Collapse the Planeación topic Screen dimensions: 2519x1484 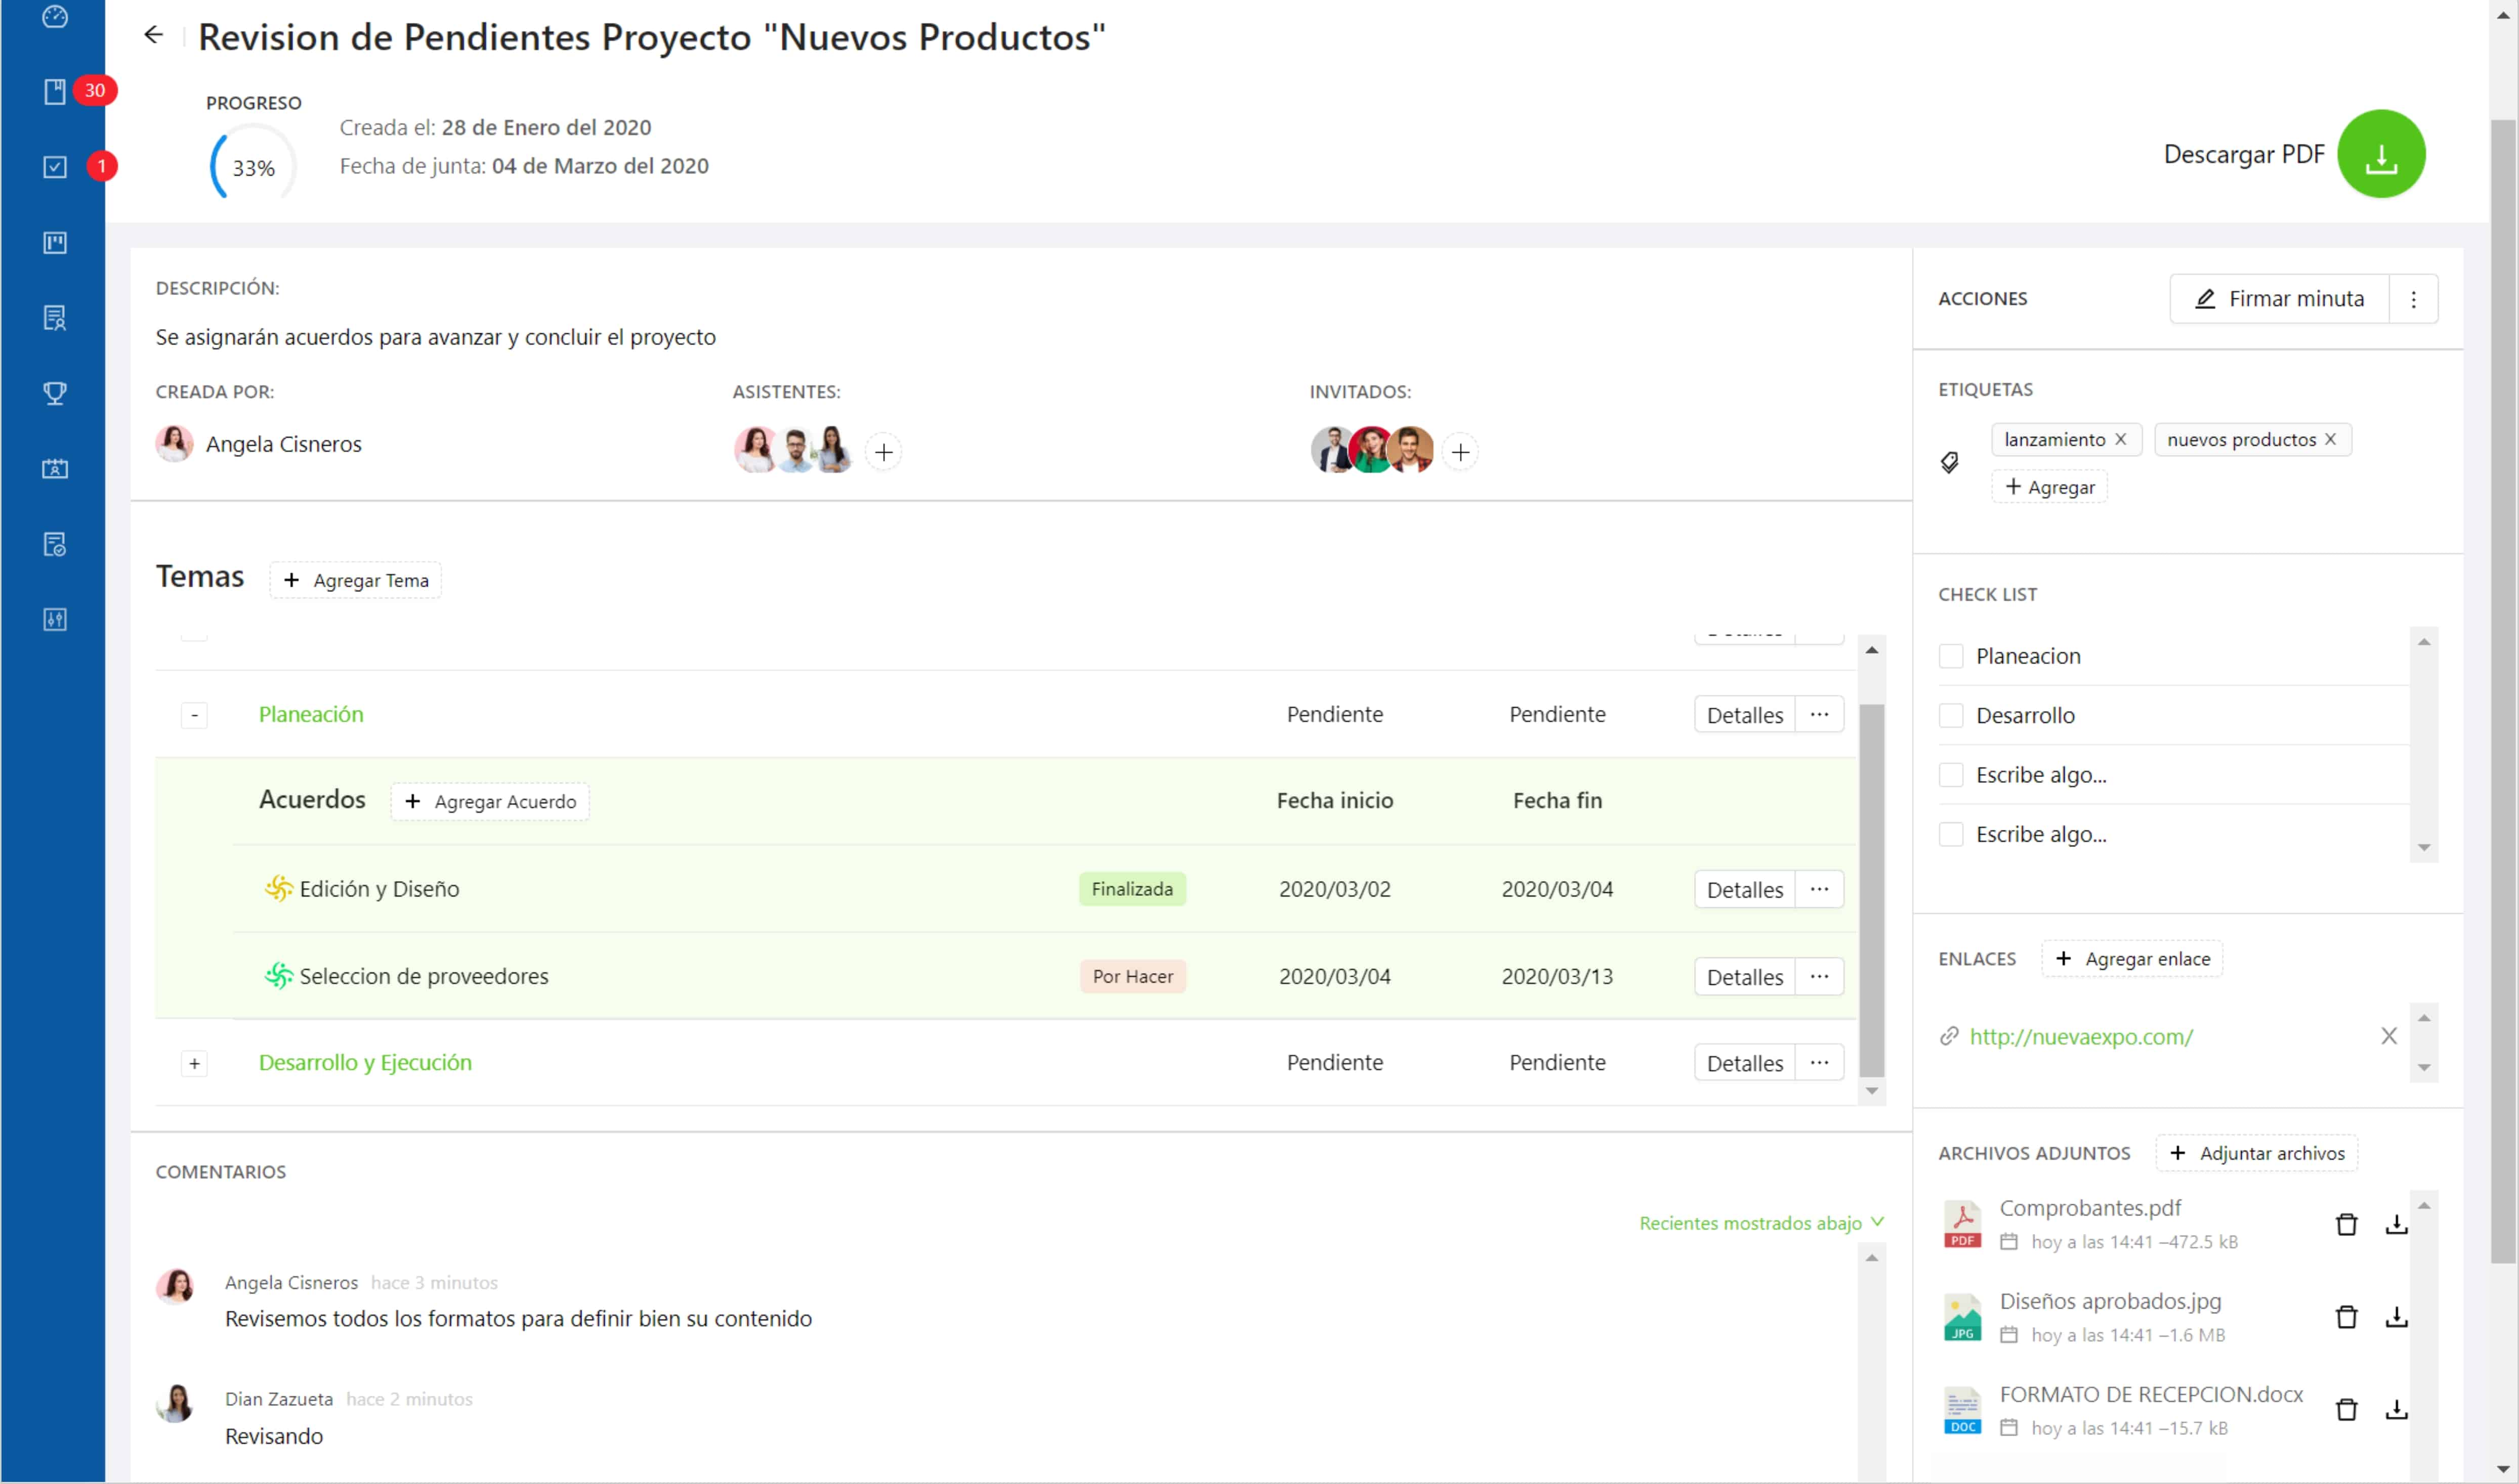pyautogui.click(x=194, y=715)
